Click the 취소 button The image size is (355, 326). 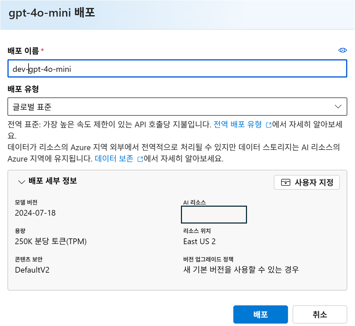[320, 314]
